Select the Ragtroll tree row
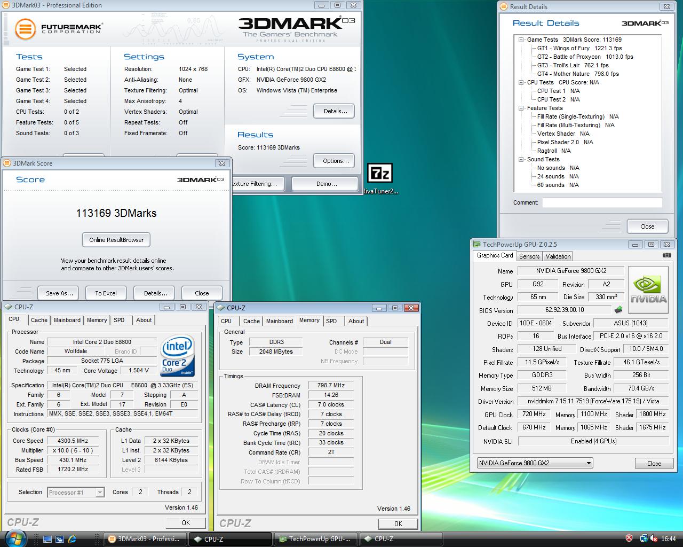683x547 pixels. [554, 151]
